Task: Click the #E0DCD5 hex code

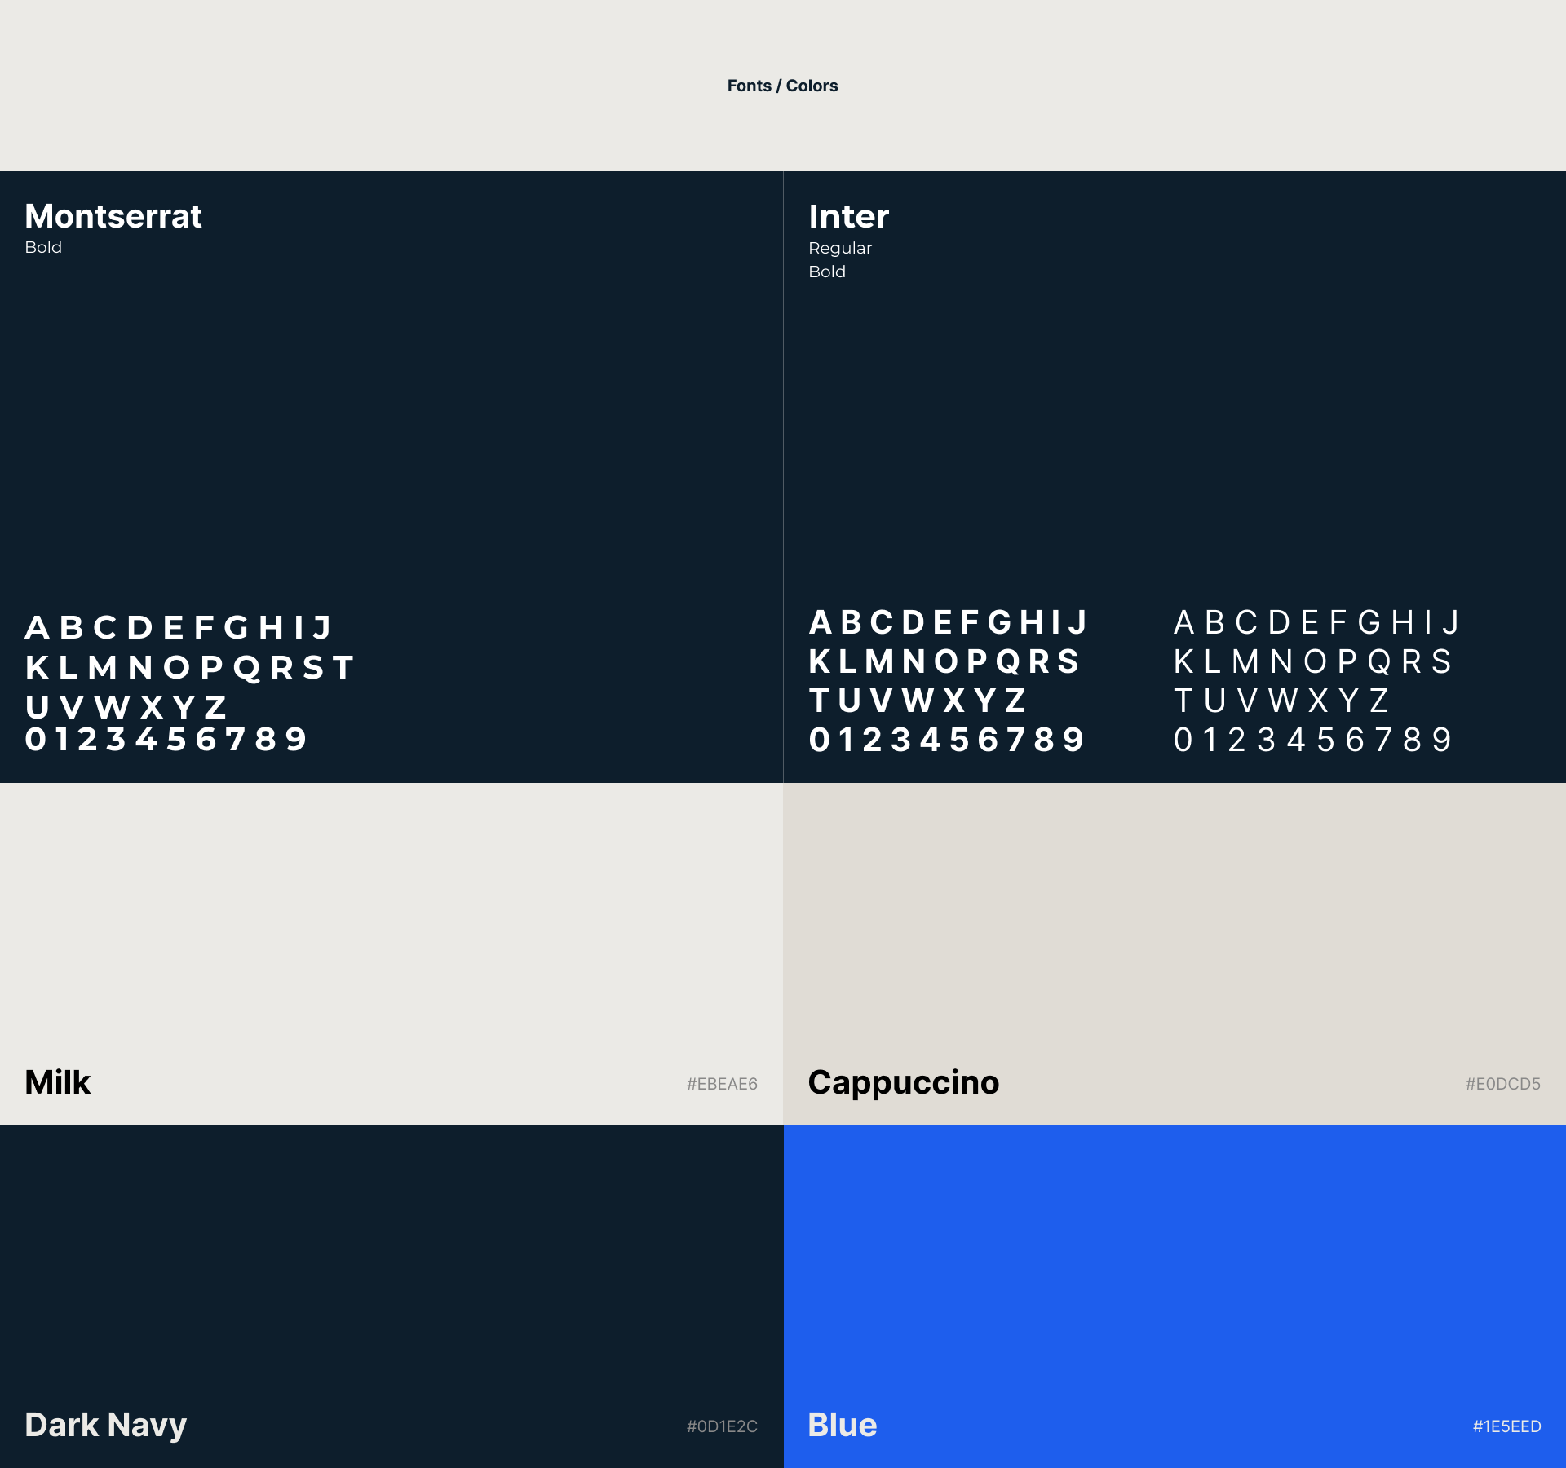Action: pyautogui.click(x=1502, y=1084)
